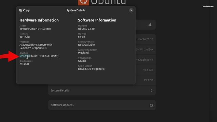Open the Software Updates row

point(102,105)
